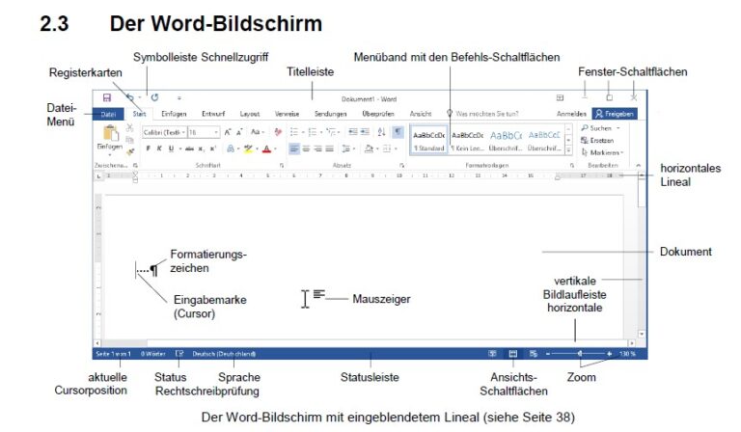This screenshot has height=432, width=741.
Task: Click the Sort A-Z icon
Action: (381, 132)
